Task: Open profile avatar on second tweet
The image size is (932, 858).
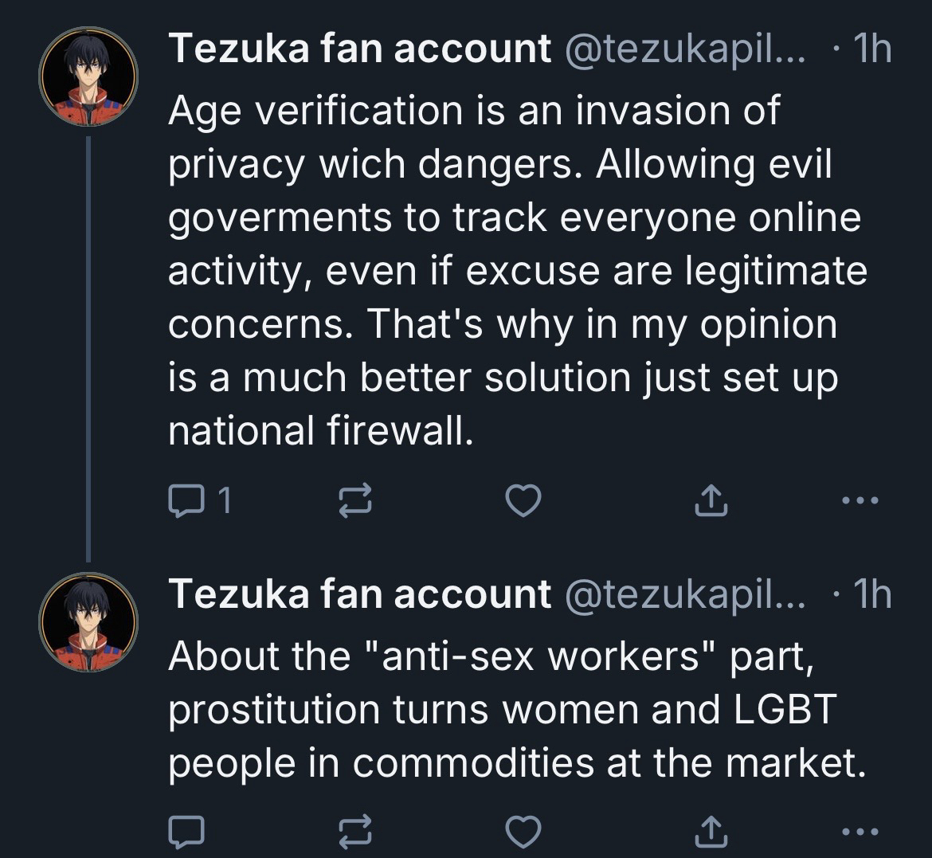Action: click(x=88, y=623)
